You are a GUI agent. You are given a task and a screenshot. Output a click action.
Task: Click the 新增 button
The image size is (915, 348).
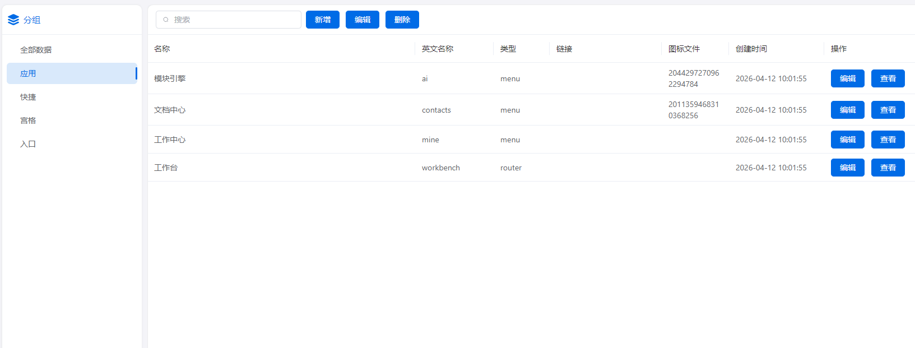point(323,20)
